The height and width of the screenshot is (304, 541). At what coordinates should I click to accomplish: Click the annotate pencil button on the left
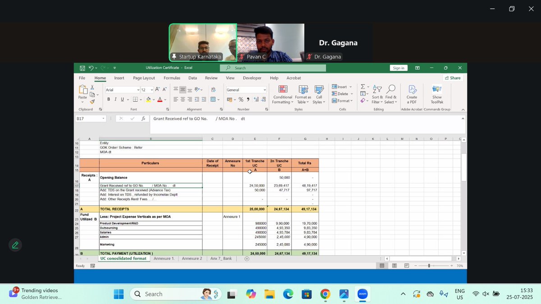coord(15,245)
